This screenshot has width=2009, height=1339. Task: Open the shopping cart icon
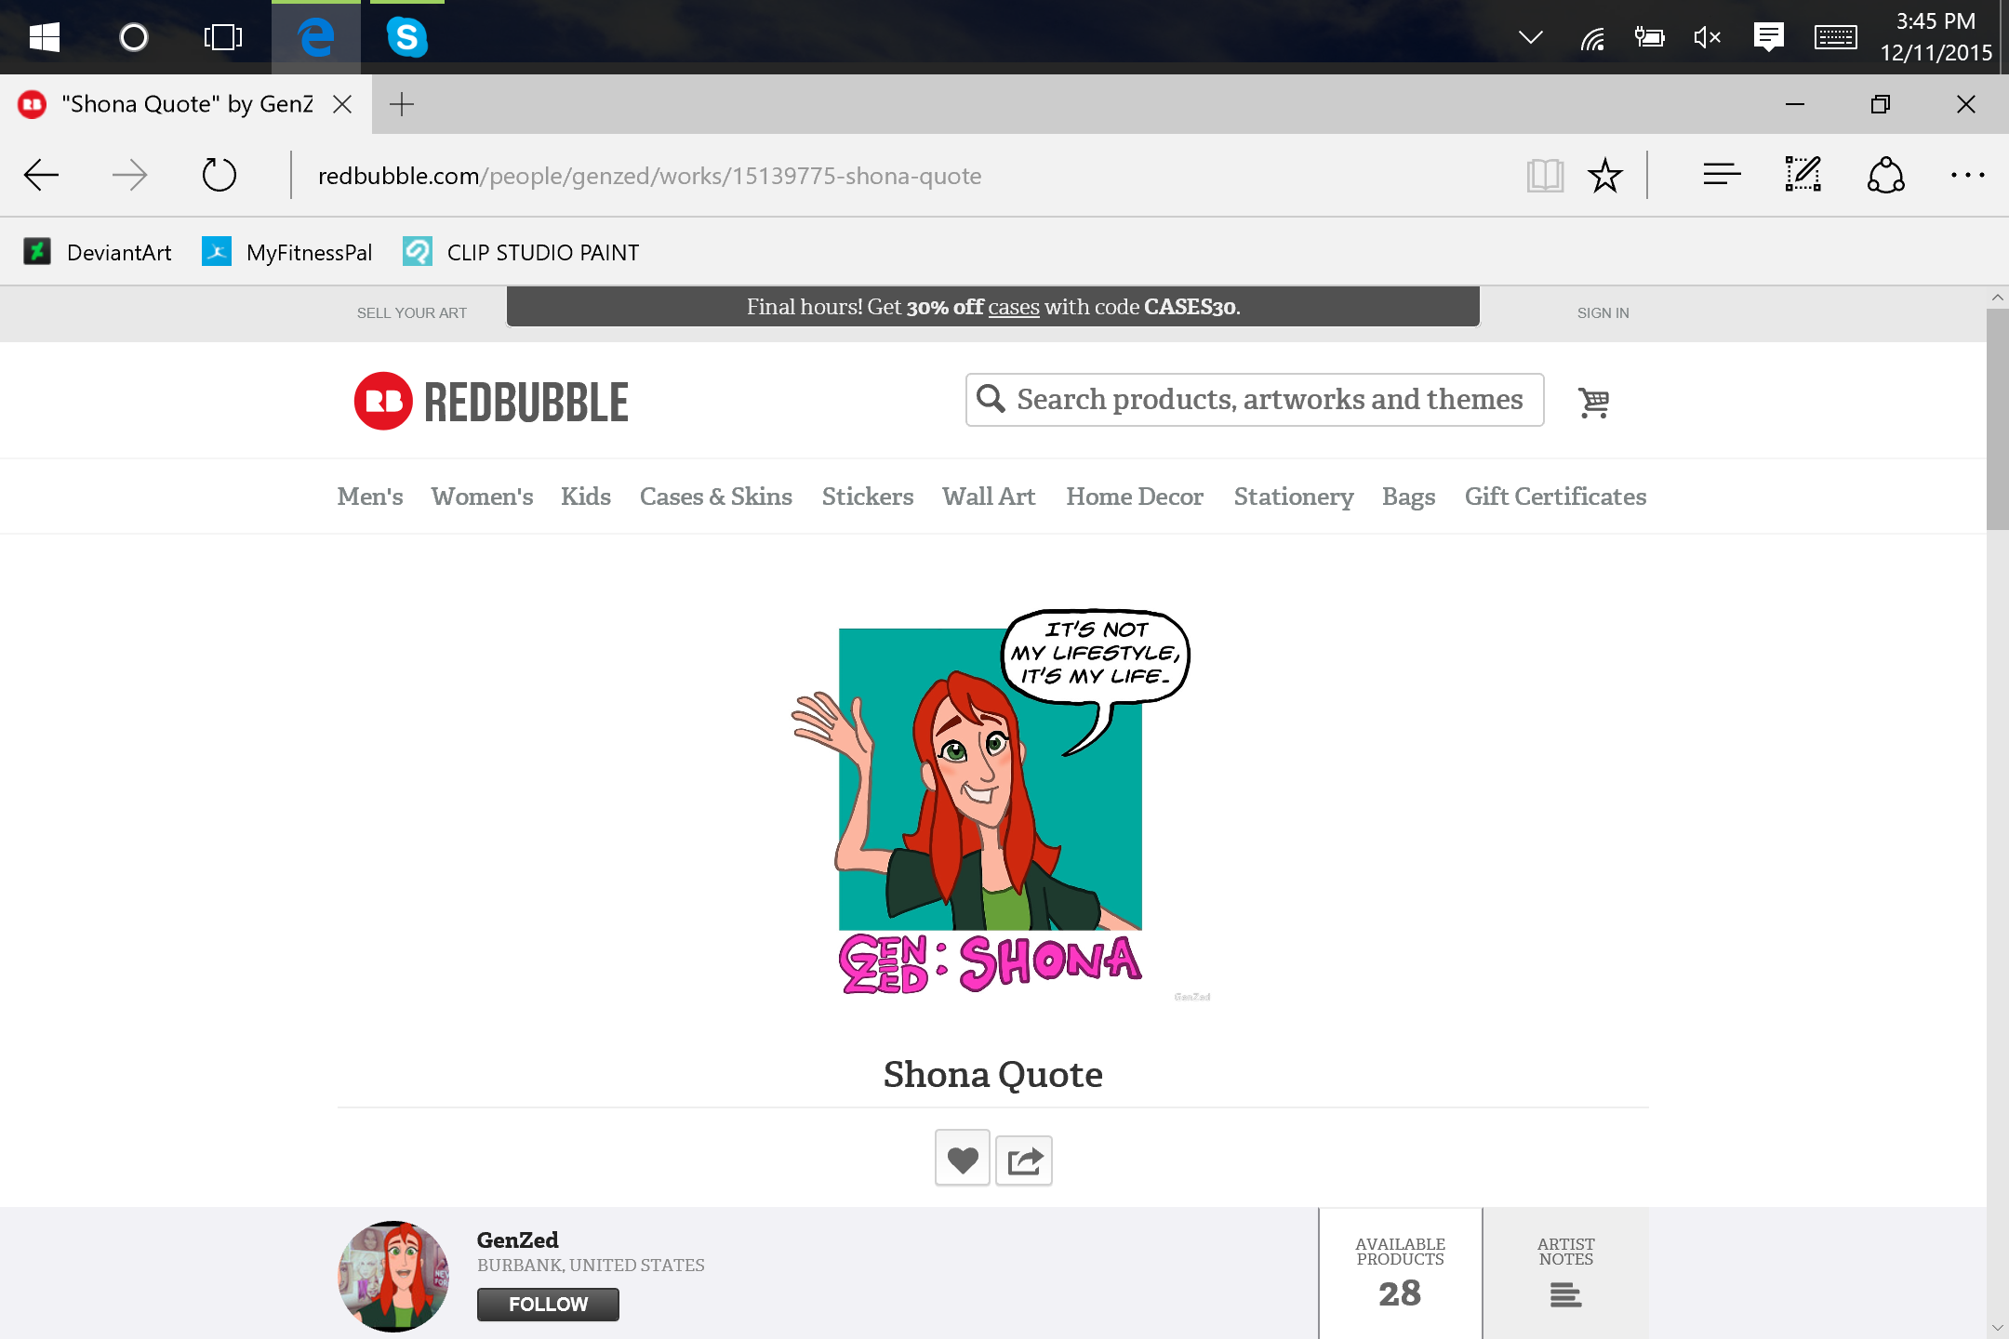(x=1594, y=402)
